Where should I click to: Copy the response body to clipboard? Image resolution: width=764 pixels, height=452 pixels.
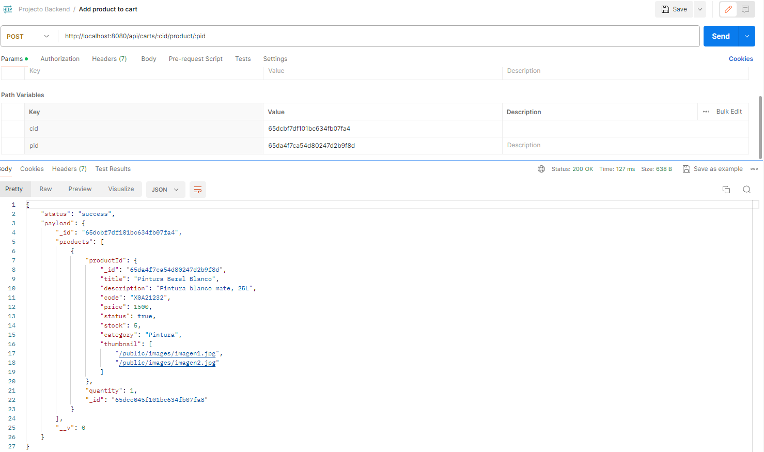pos(726,189)
